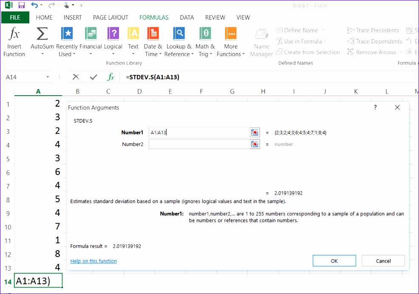Image resolution: width=419 pixels, height=294 pixels.
Task: Open the Logical functions gallery
Action: (x=113, y=40)
